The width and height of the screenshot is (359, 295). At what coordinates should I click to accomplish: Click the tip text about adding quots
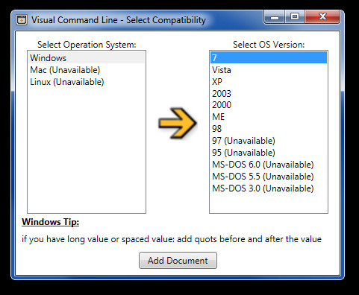click(x=172, y=239)
